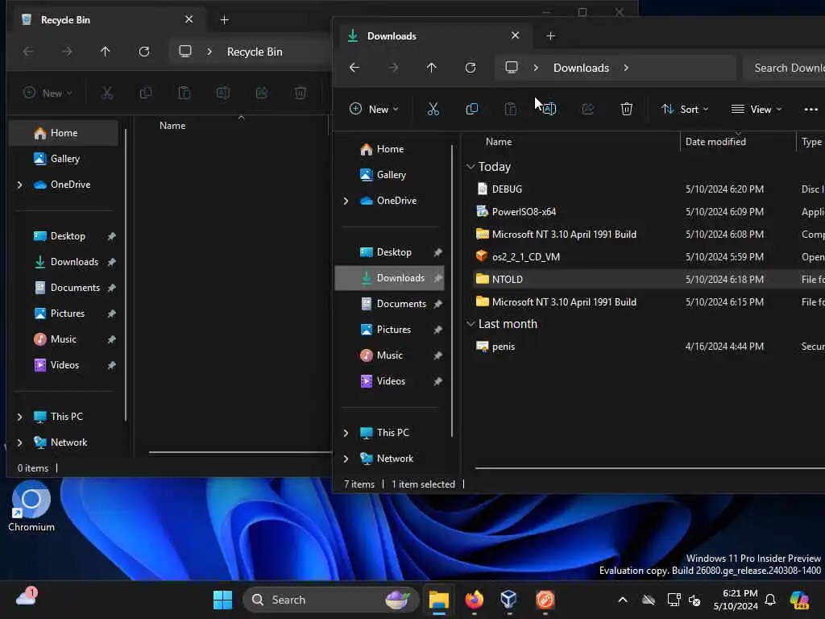Open Chromium desktop shortcut

coord(31,506)
